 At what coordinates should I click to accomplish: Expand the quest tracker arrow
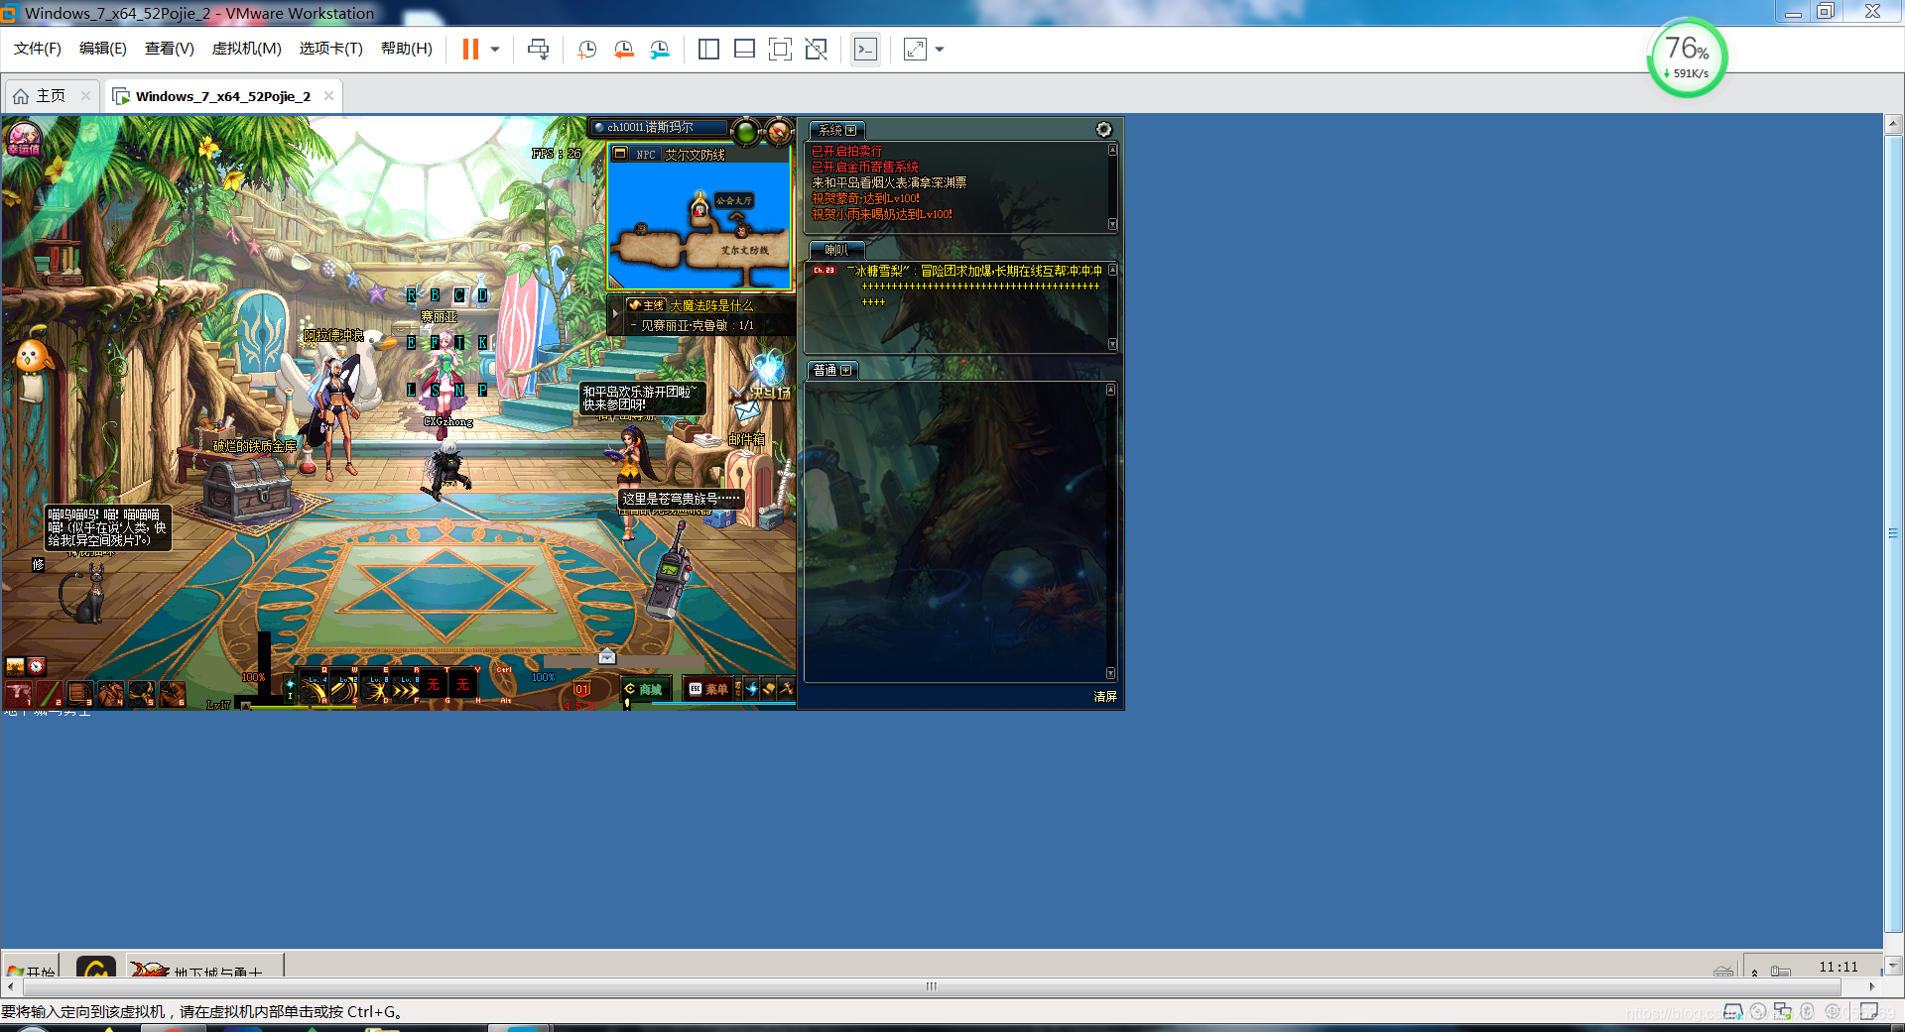[x=615, y=313]
